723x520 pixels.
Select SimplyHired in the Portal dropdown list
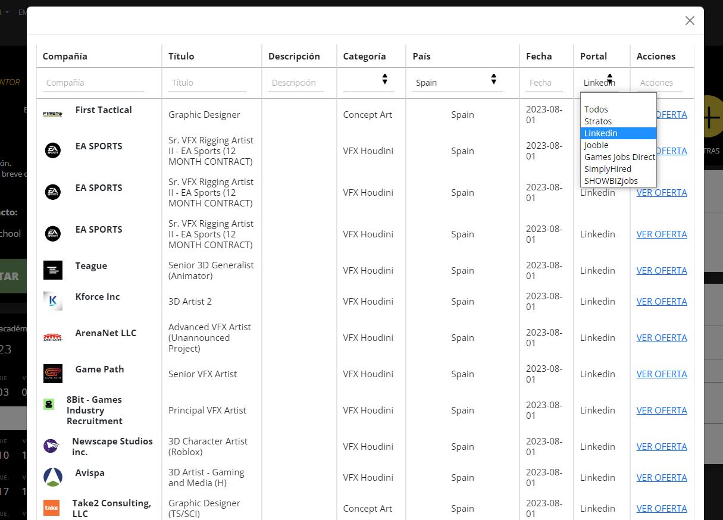pyautogui.click(x=618, y=169)
